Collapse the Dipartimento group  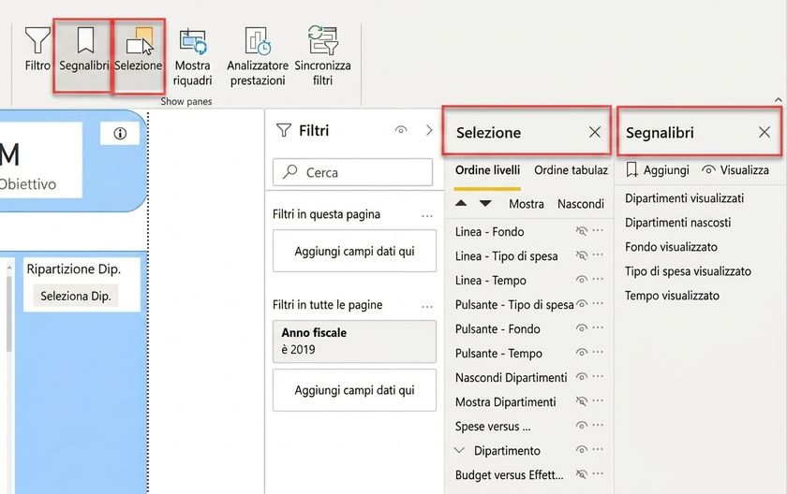(459, 450)
